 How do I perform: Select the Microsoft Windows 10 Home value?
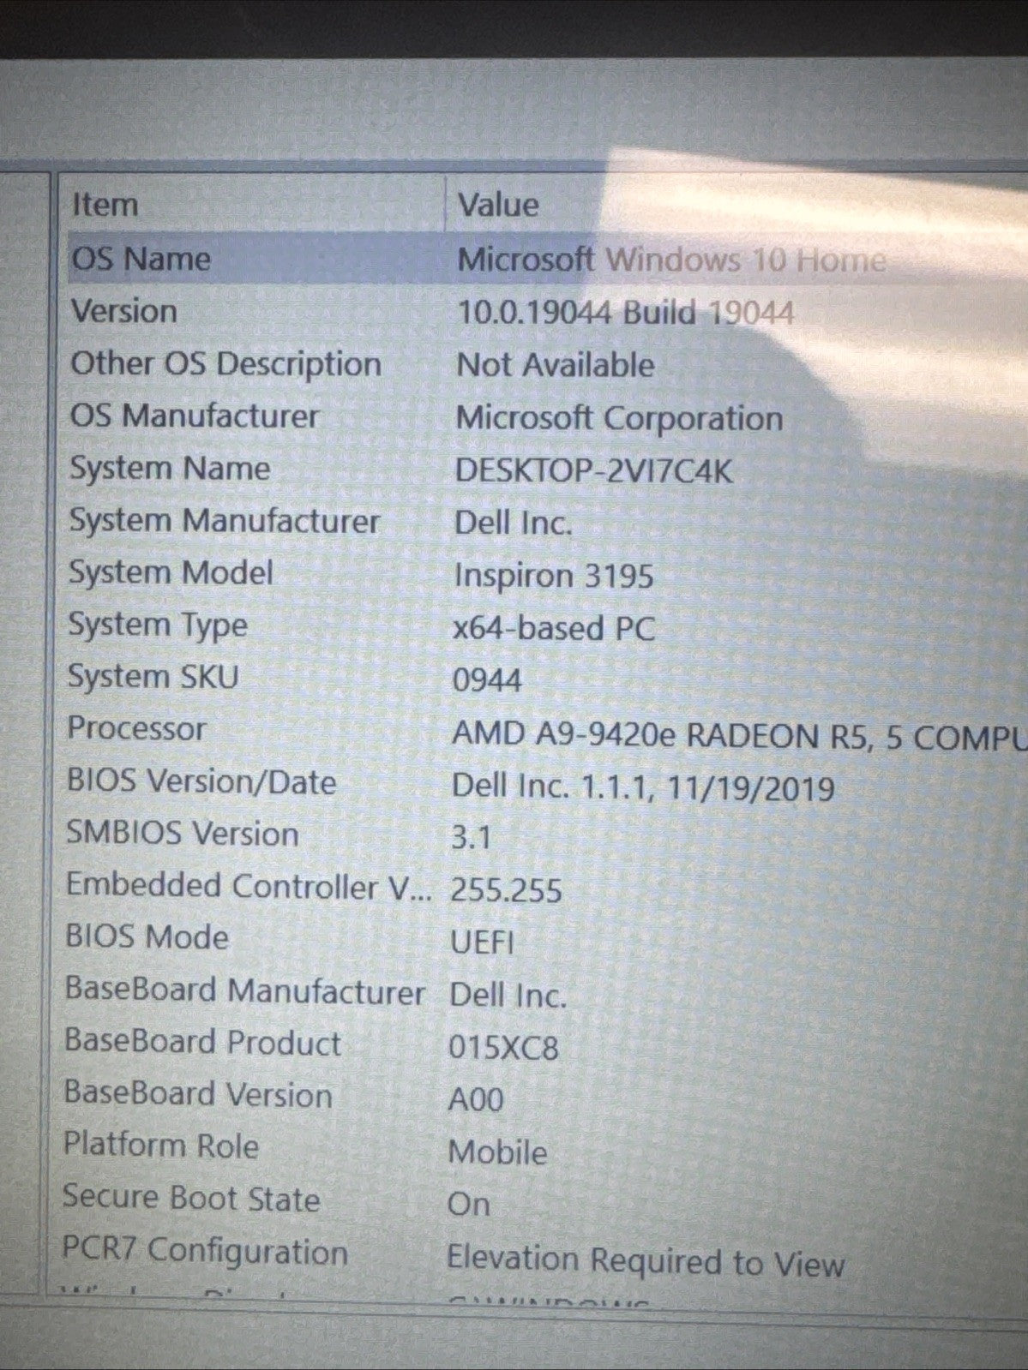click(670, 259)
